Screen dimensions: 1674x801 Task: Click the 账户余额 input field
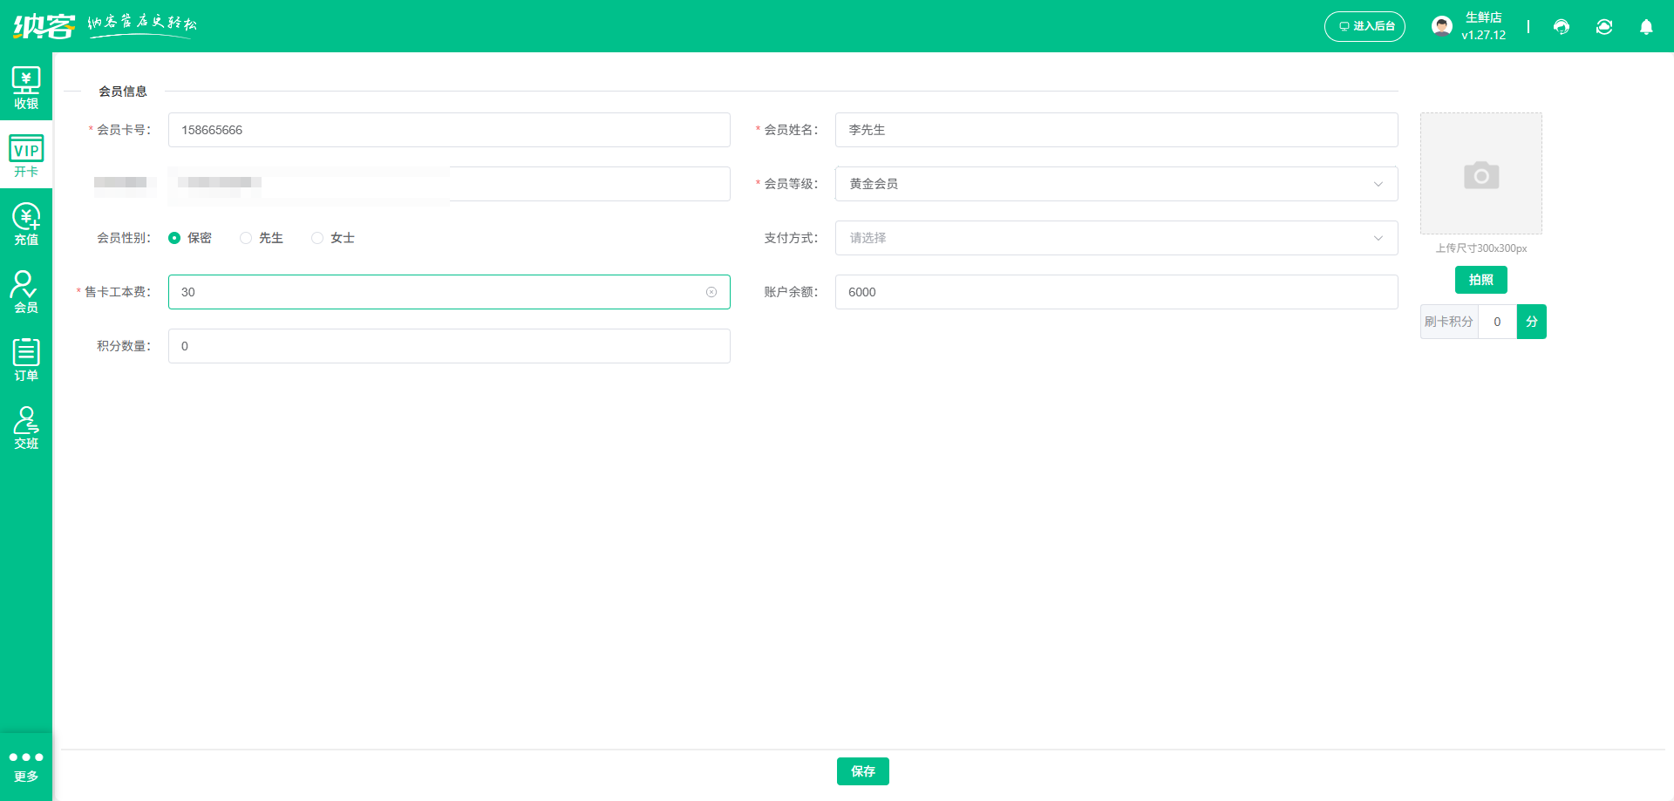pos(1116,292)
